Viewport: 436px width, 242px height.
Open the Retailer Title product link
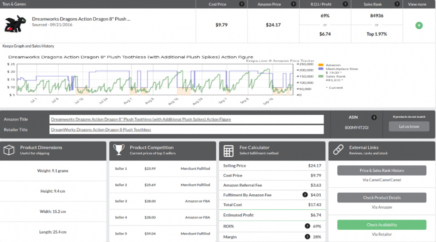pyautogui.click(x=101, y=129)
